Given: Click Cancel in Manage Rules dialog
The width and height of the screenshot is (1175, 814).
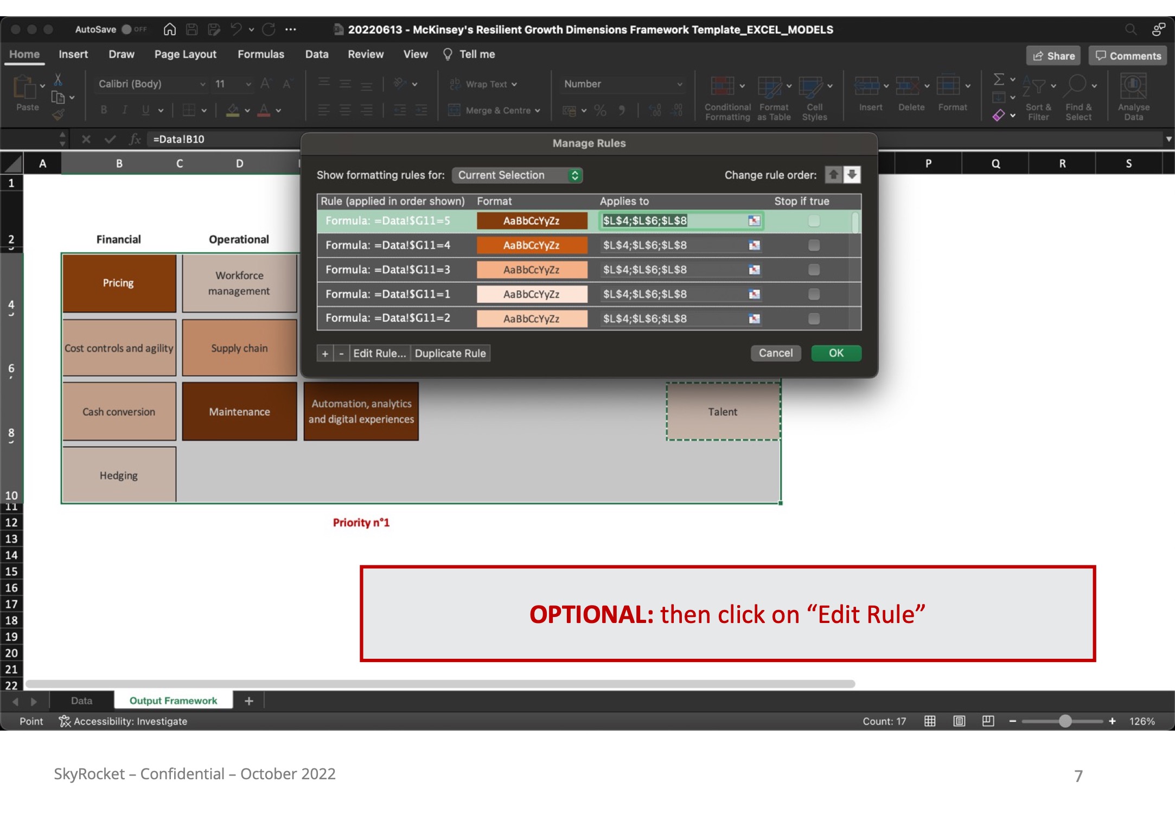Looking at the screenshot, I should tap(776, 353).
